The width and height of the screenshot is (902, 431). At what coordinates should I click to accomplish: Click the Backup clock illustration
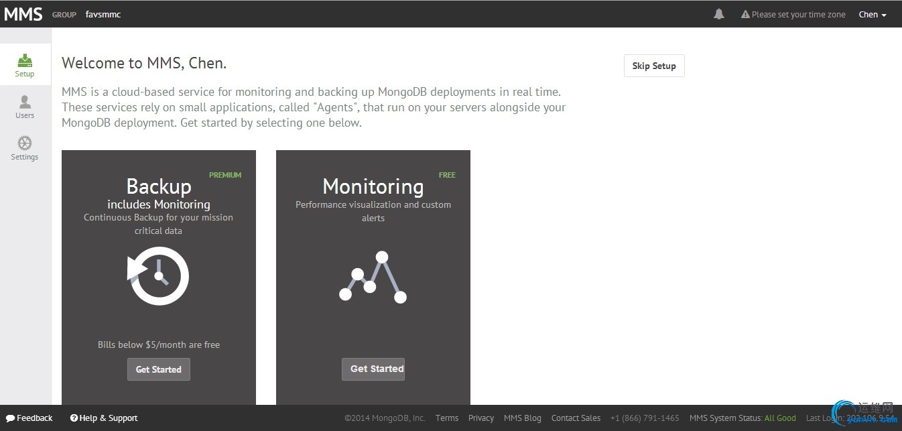pyautogui.click(x=159, y=275)
